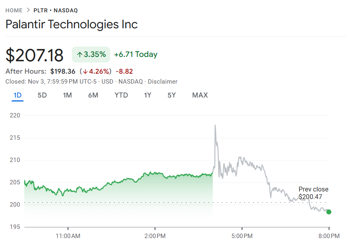
Task: Click the +6.71 Today change text
Action: coord(136,55)
